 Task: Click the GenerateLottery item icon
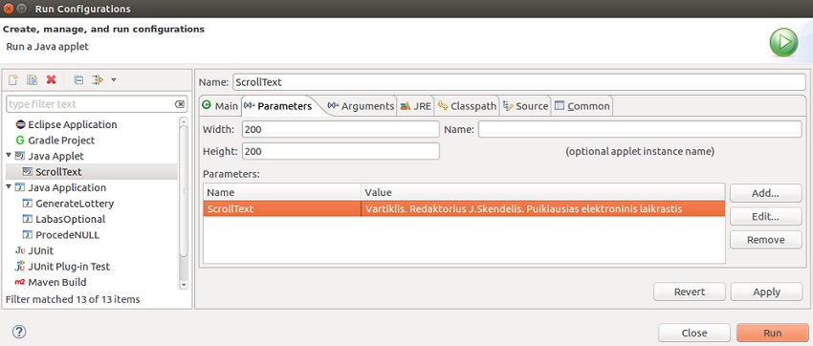click(28, 204)
